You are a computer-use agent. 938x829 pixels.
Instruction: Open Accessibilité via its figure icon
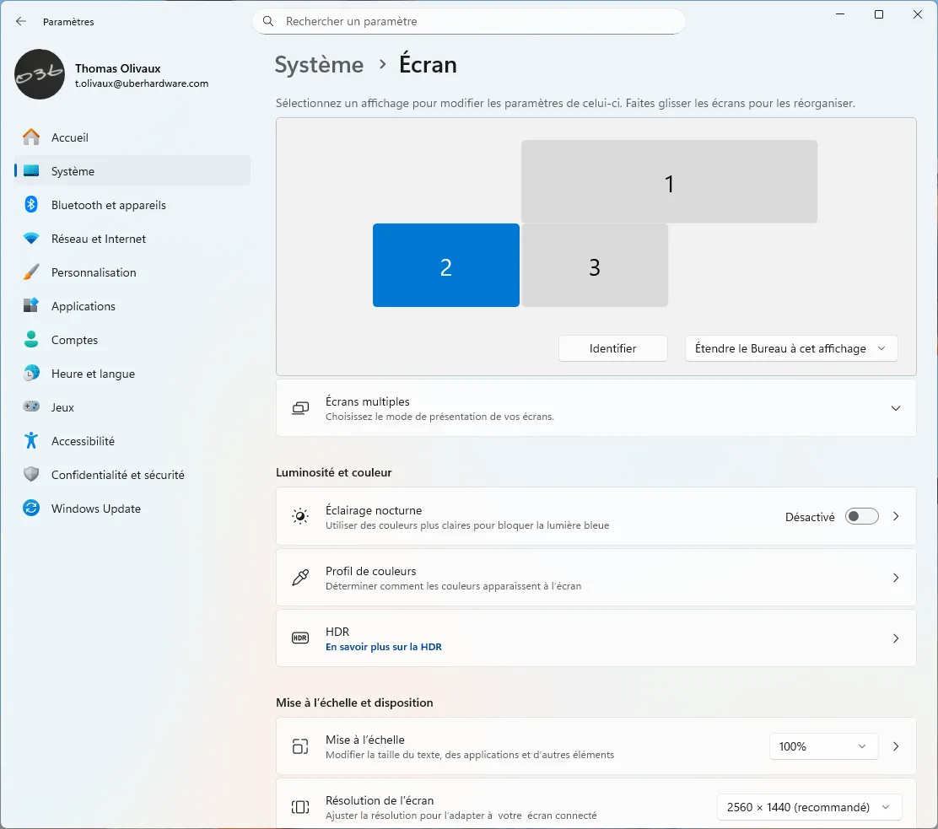(x=31, y=441)
